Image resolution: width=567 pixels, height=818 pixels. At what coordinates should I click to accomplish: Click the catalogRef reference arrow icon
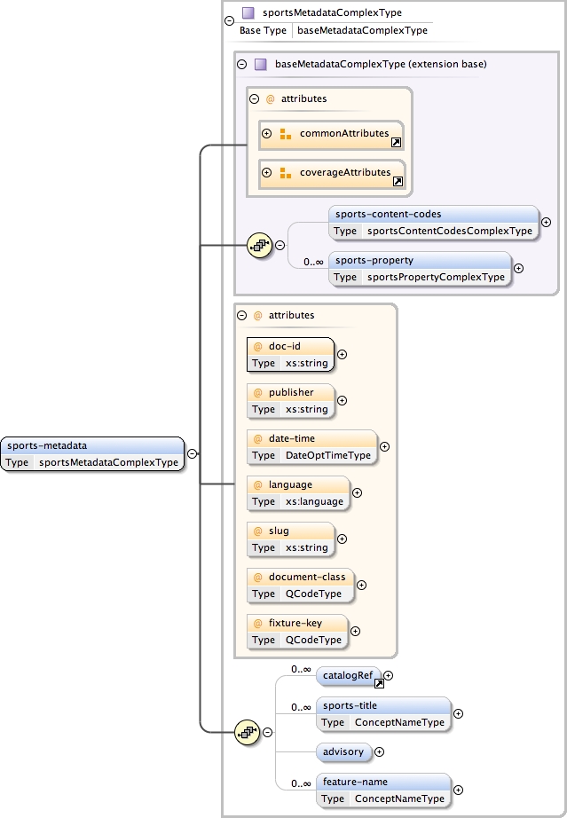coord(379,683)
